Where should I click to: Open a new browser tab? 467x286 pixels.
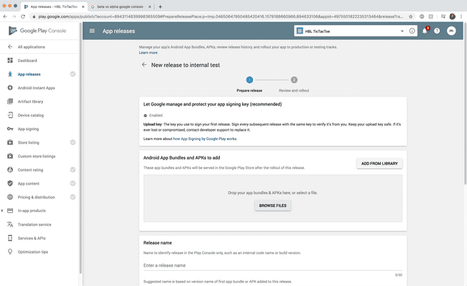[160, 6]
